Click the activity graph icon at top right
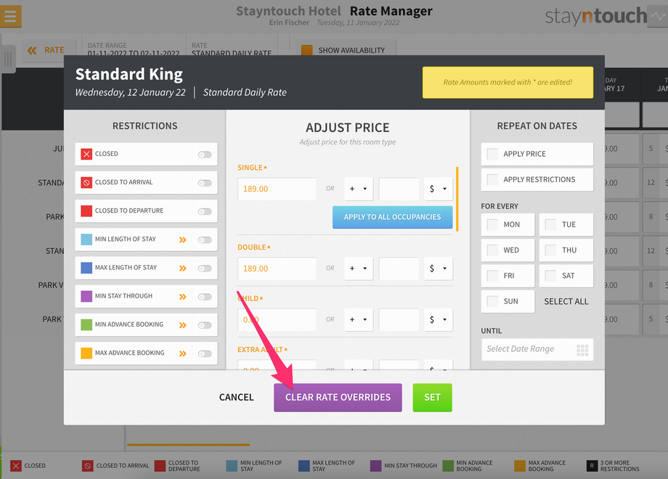The width and height of the screenshot is (668, 479). (659, 17)
